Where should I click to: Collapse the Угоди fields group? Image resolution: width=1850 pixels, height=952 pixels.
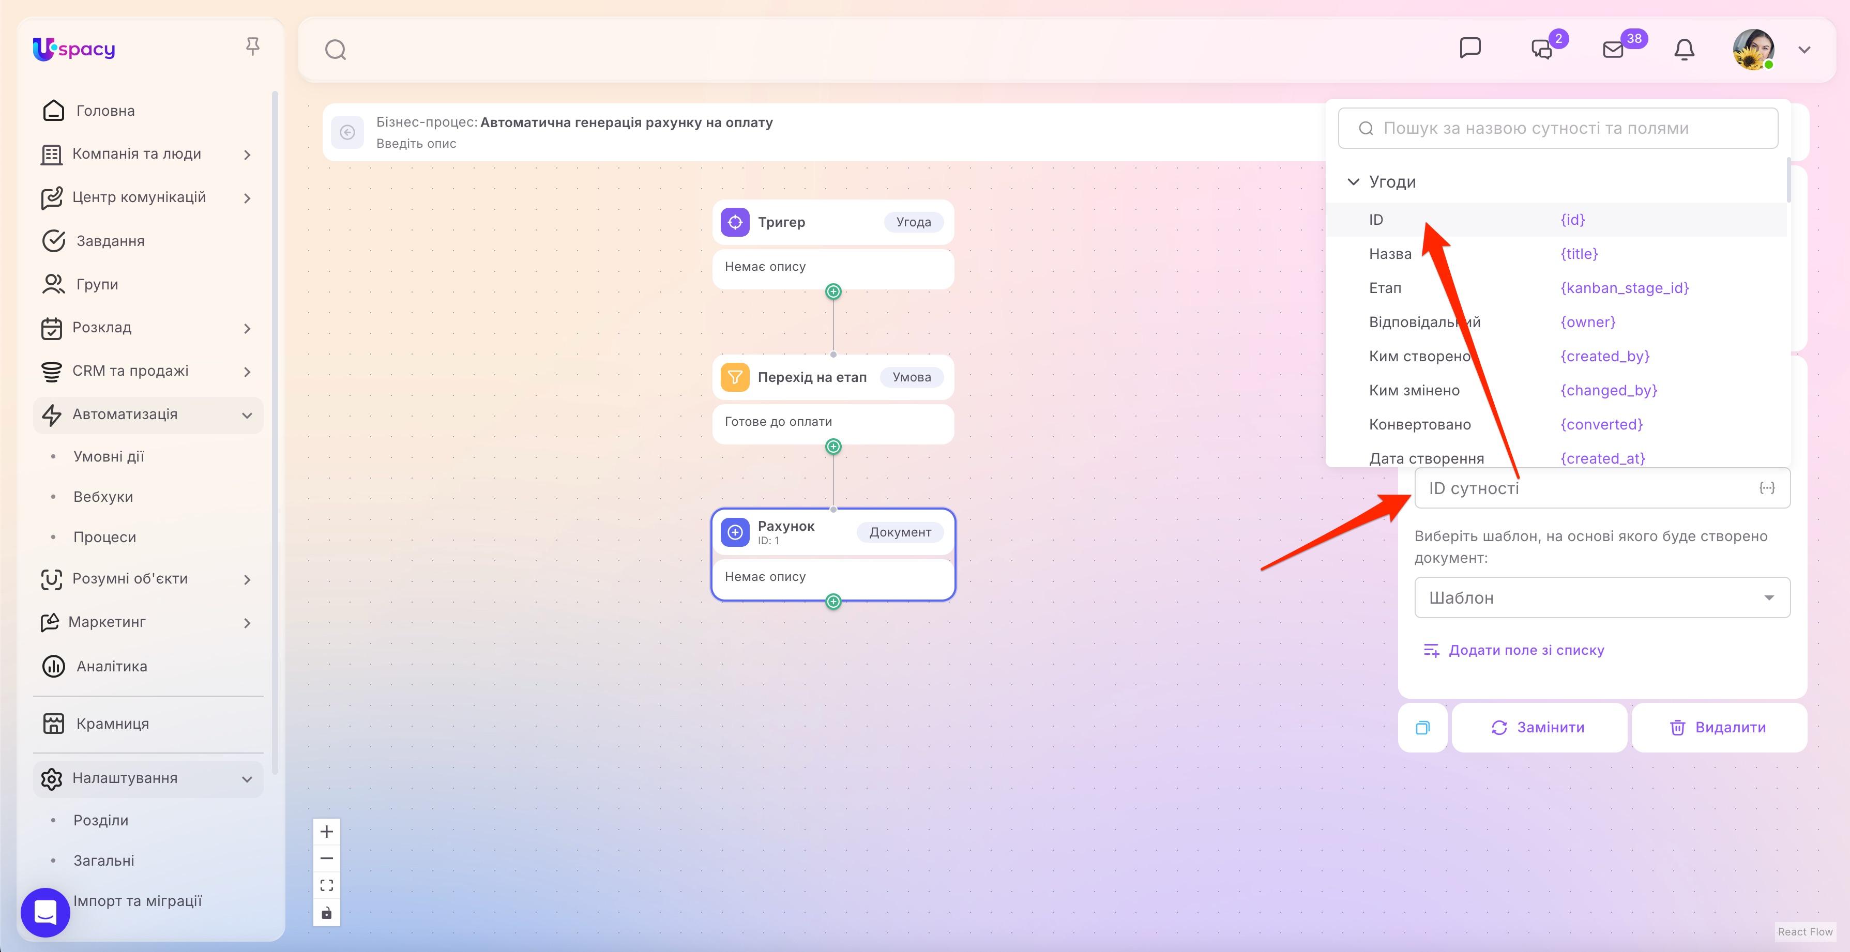[x=1353, y=181]
